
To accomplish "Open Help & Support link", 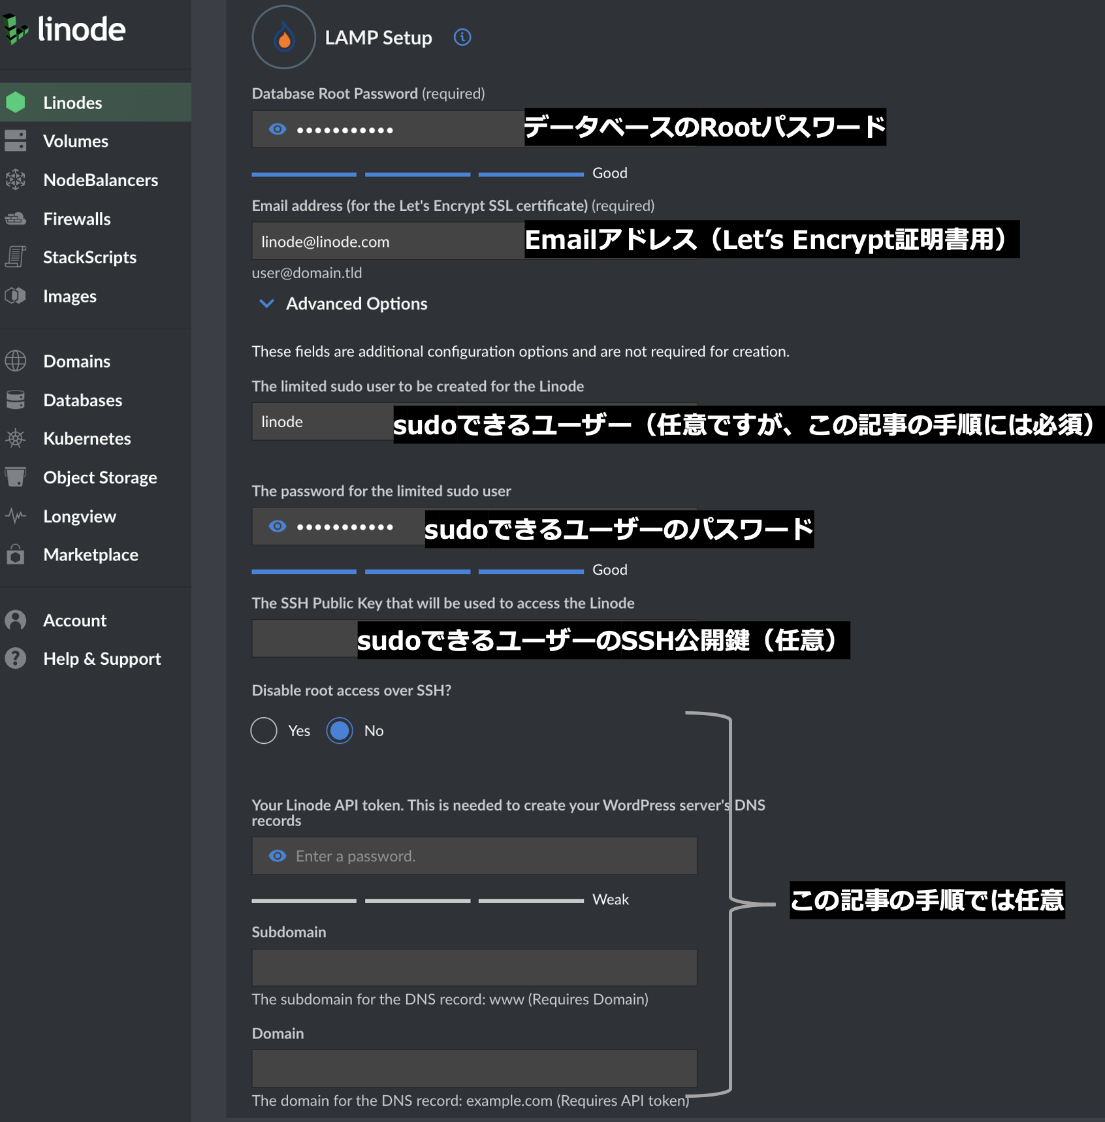I will 95,658.
